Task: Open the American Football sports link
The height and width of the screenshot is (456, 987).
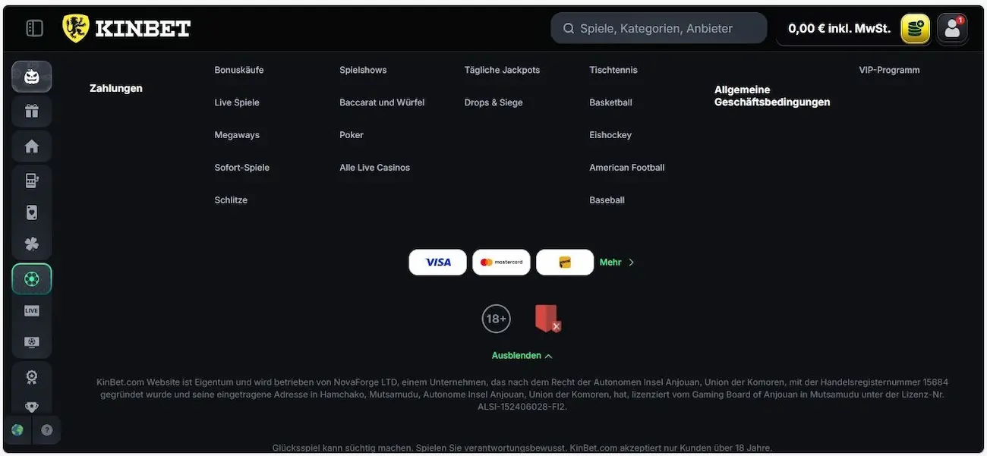Action: (x=626, y=168)
